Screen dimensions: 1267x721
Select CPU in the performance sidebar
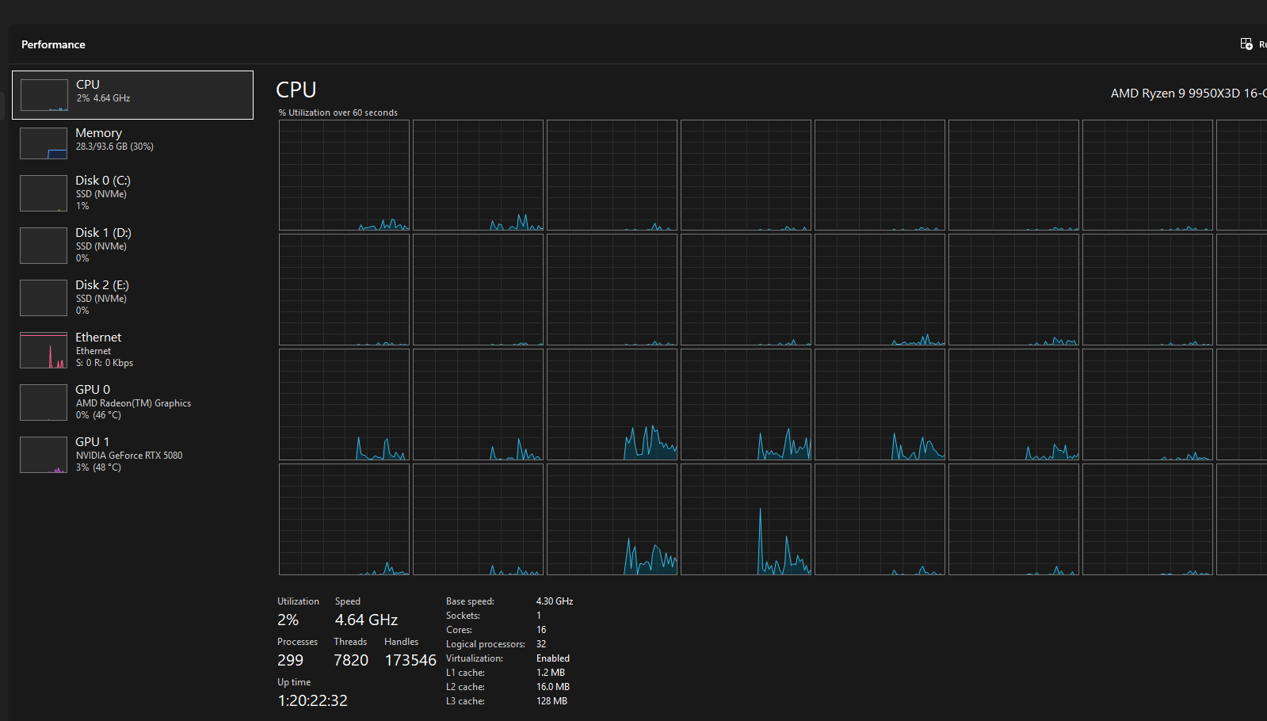132,95
